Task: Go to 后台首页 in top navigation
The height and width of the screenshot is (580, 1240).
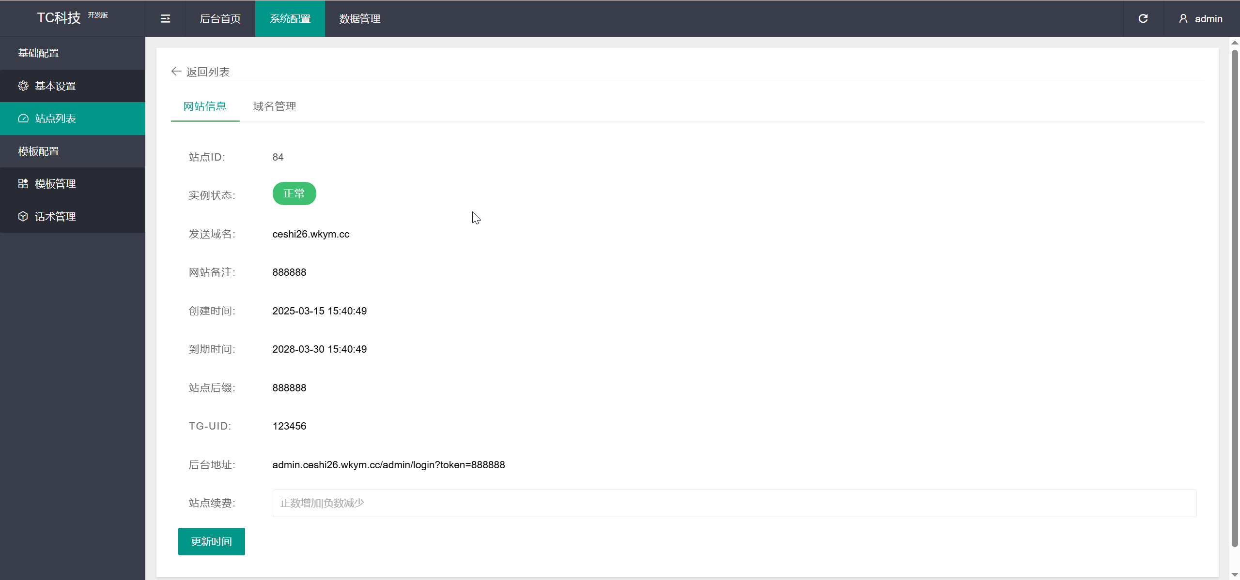Action: [220, 19]
